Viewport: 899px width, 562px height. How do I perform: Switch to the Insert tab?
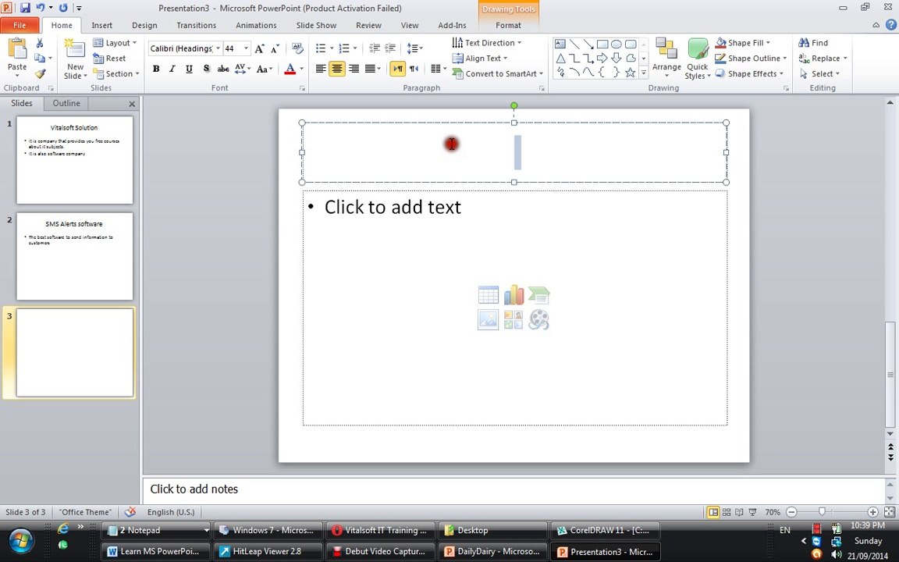[x=102, y=25]
